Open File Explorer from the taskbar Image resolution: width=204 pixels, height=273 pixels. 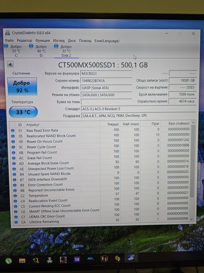coord(22,261)
